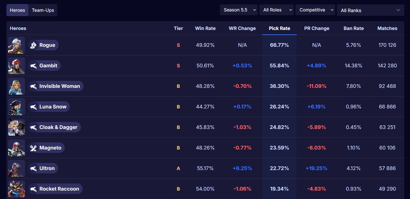Click Gambit's ban rate 14.38%
Image resolution: width=410 pixels, height=199 pixels.
354,66
